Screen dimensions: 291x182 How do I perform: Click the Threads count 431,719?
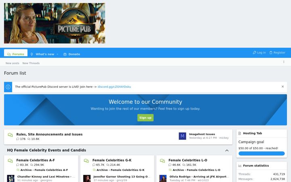click(x=279, y=174)
